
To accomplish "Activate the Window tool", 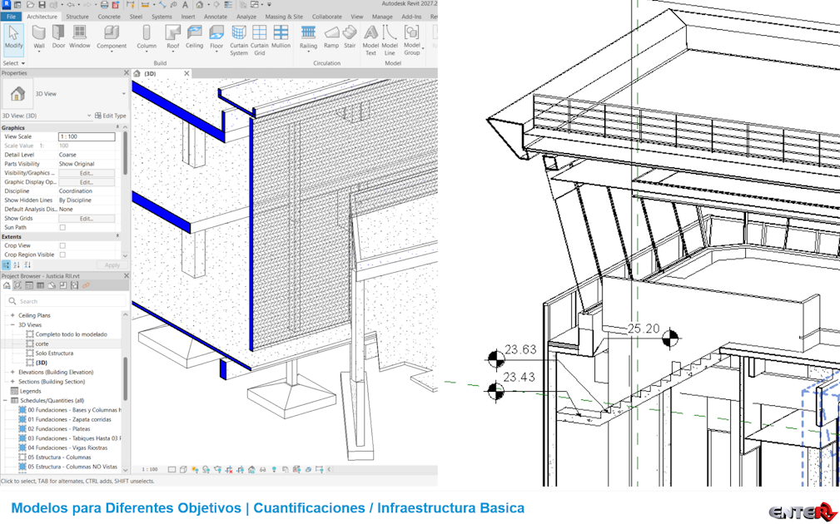I will (x=79, y=37).
